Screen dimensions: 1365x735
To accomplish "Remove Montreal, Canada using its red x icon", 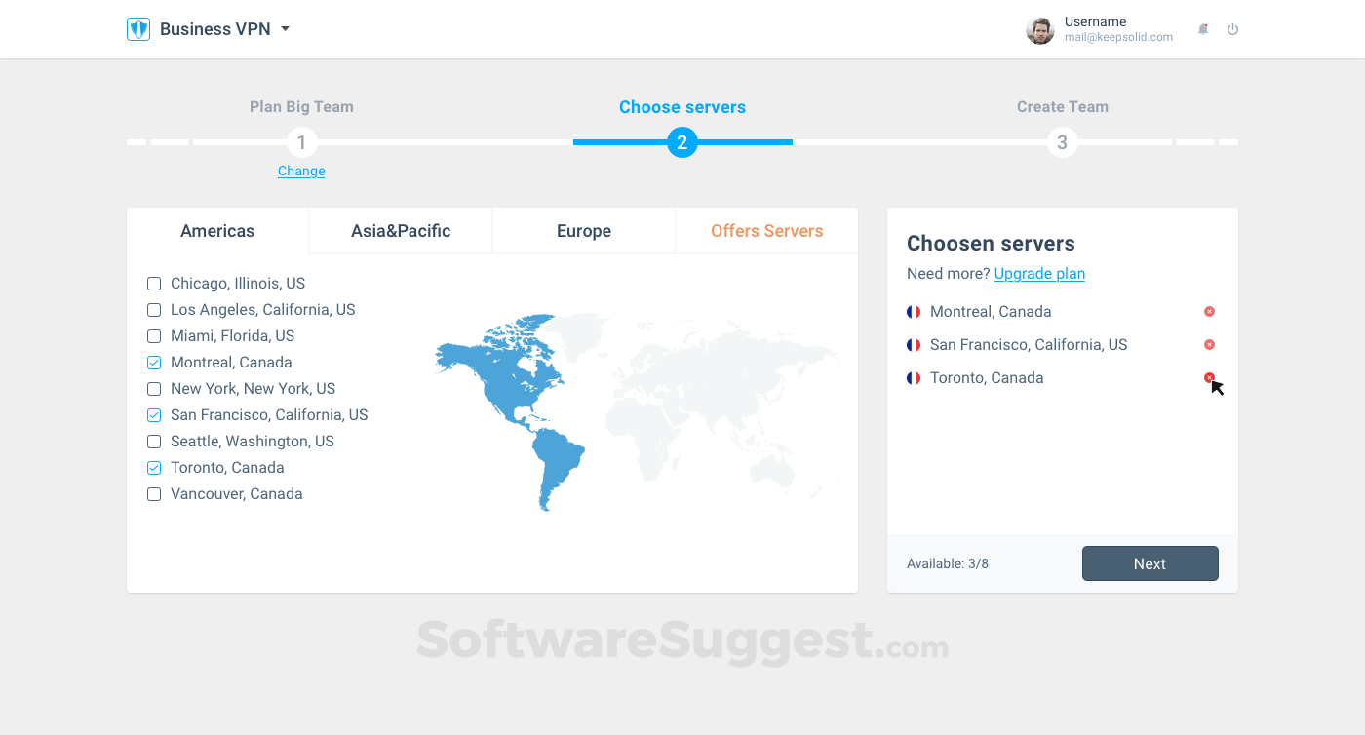I will coord(1210,311).
